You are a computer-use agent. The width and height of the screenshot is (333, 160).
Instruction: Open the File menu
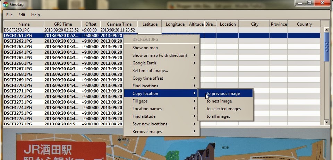(9, 15)
